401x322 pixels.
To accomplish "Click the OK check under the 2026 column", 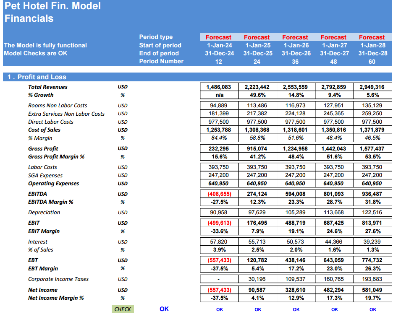I will point(296,309).
